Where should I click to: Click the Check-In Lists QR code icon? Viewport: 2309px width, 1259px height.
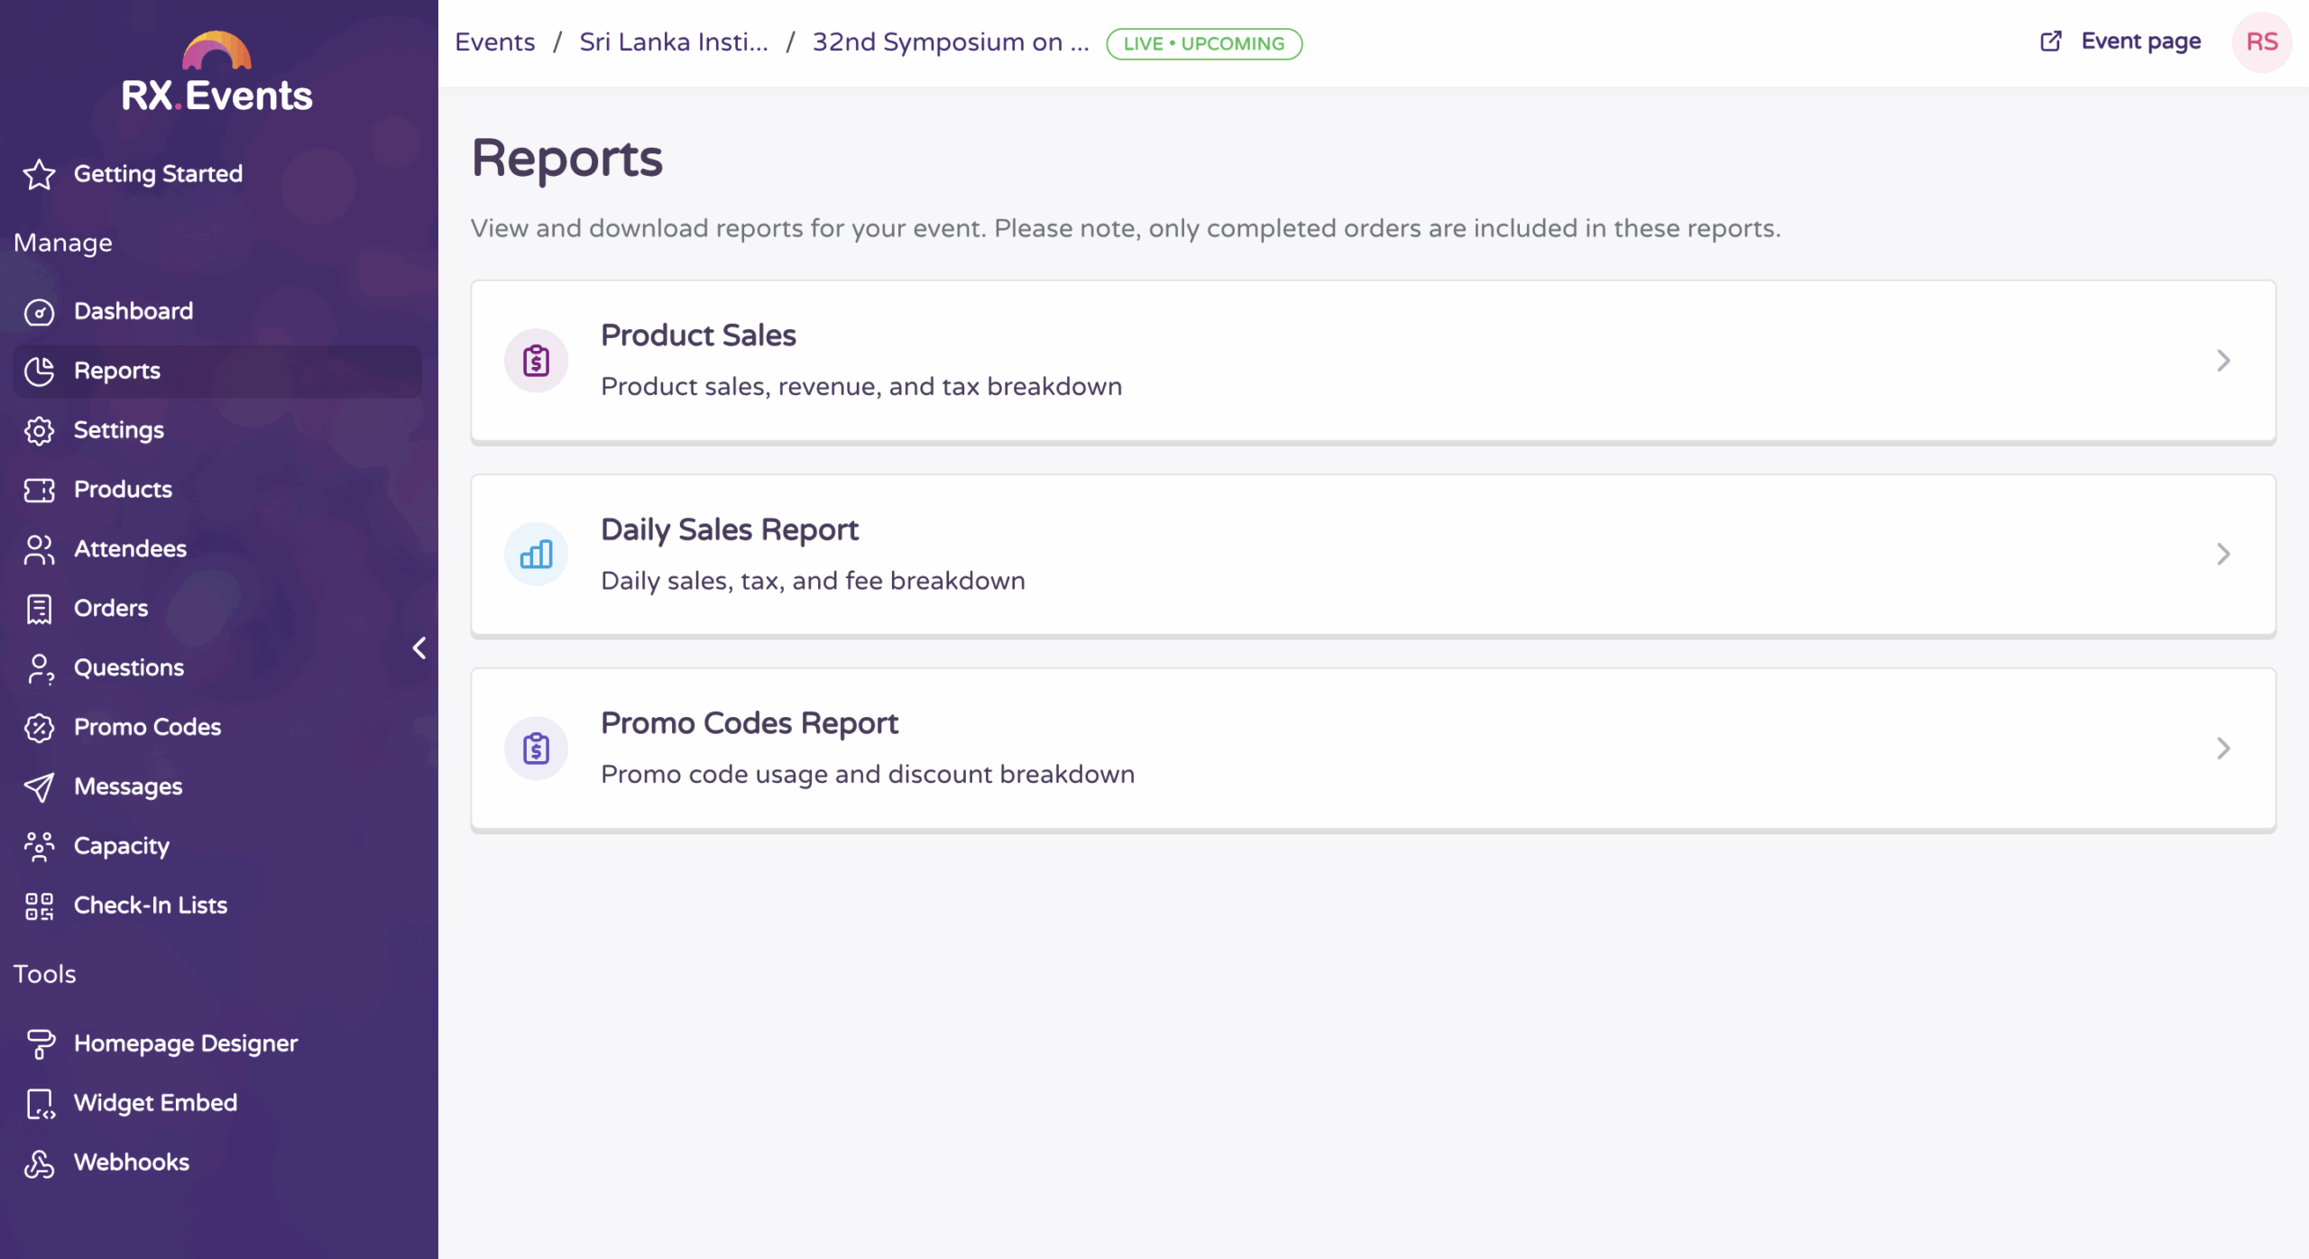click(x=39, y=906)
